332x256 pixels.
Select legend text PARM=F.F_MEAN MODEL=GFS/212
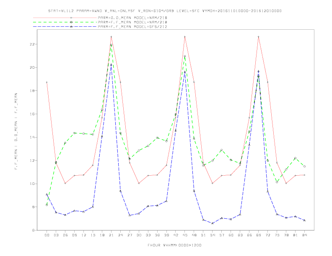tap(132, 27)
